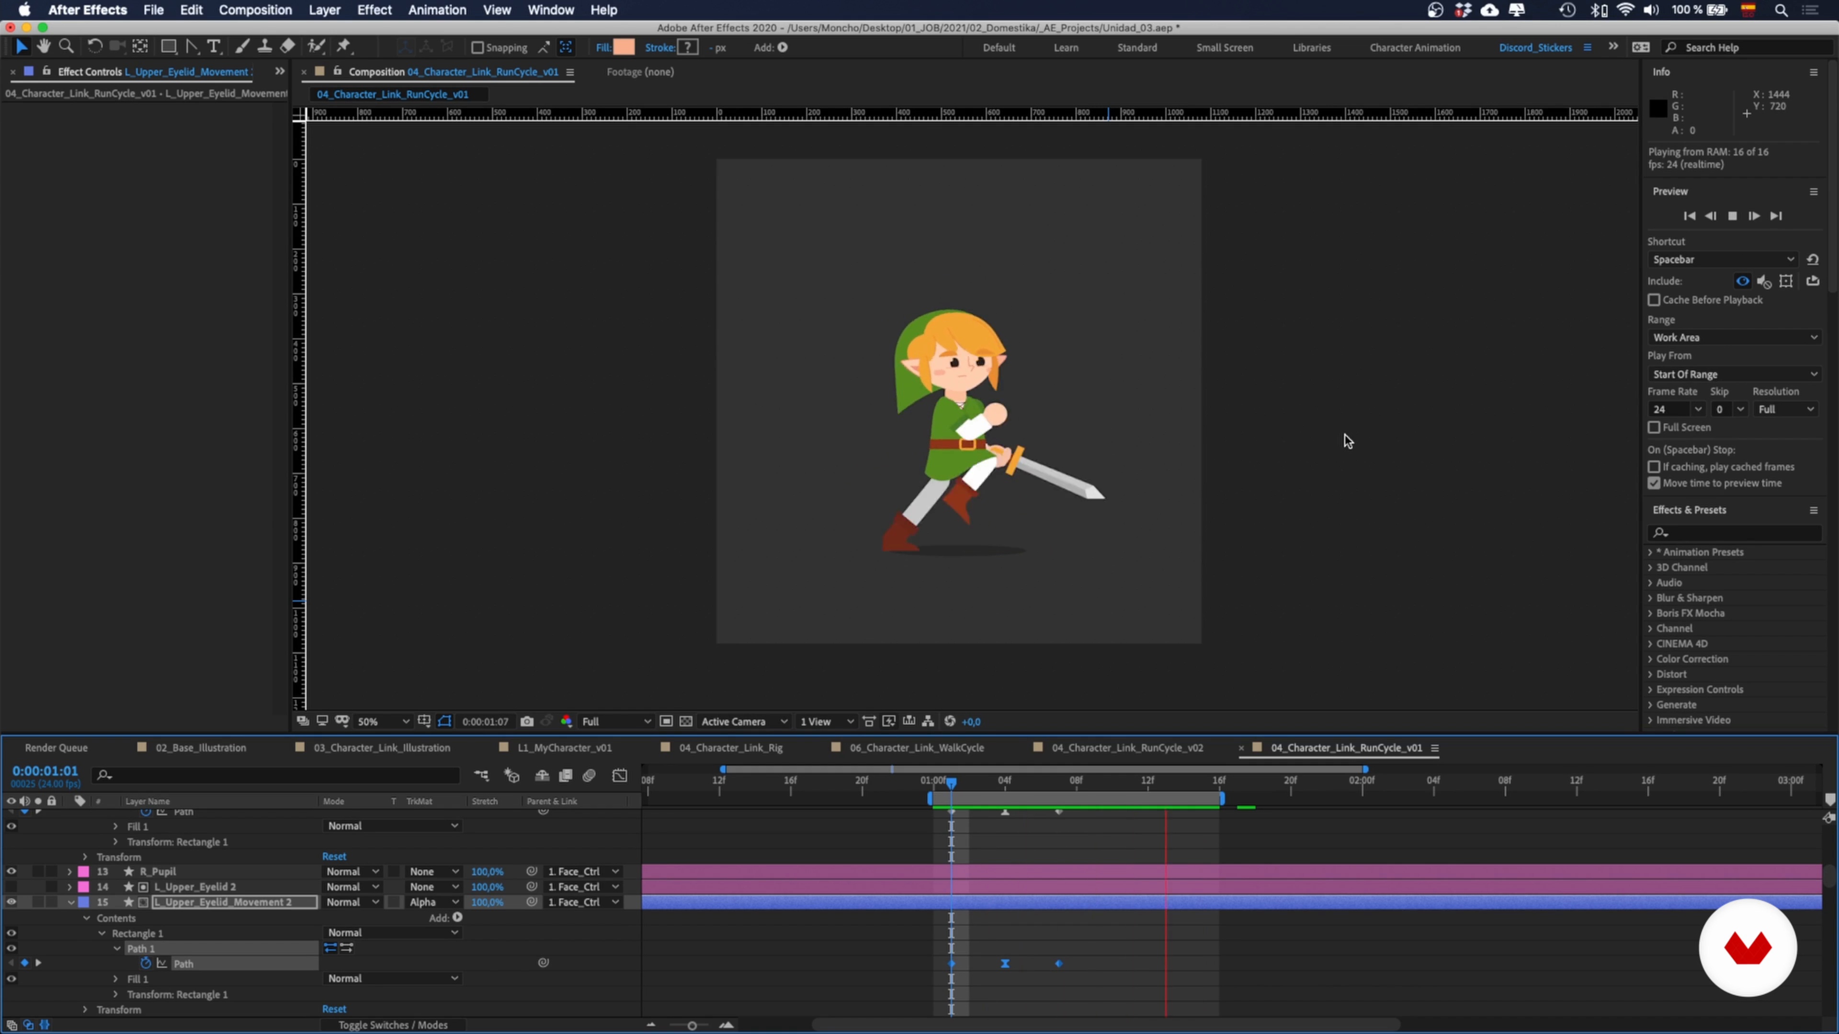Stop the preview playback
This screenshot has width=1839, height=1034.
(1732, 216)
